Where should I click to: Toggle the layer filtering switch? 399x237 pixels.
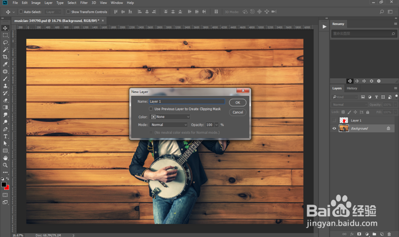click(x=396, y=97)
